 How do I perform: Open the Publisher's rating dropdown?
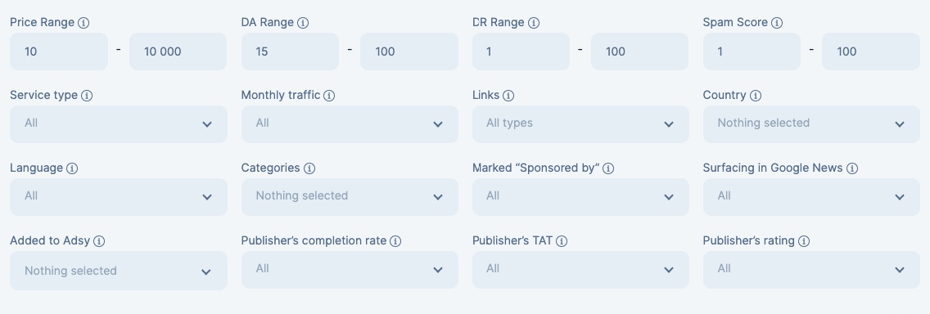tap(811, 270)
